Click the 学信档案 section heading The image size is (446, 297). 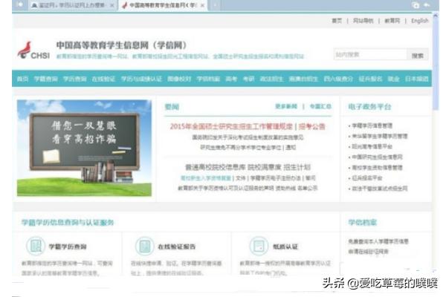click(363, 222)
